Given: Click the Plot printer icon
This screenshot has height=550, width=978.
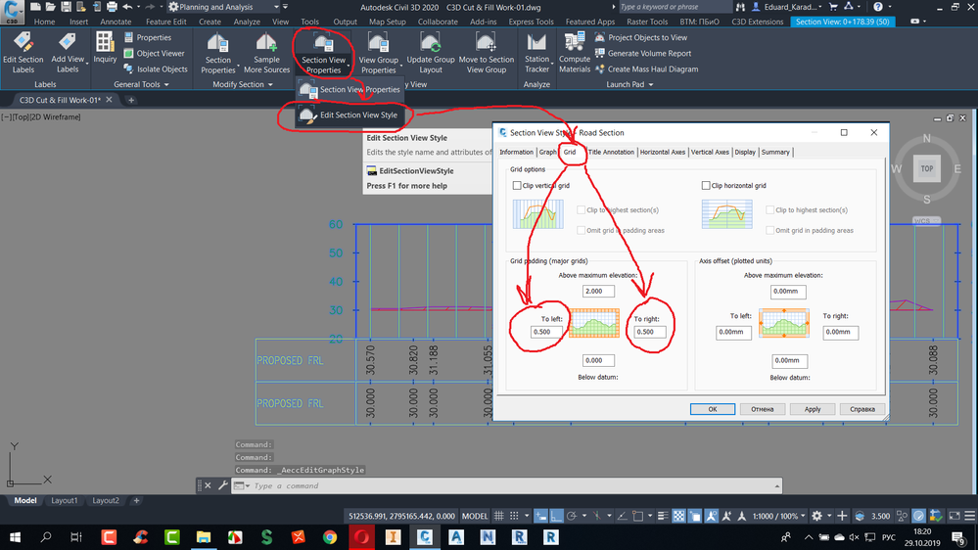Looking at the screenshot, I should pyautogui.click(x=112, y=7).
